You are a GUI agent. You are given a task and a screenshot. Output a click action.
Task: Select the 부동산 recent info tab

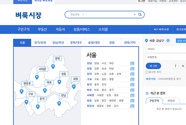[171, 101]
